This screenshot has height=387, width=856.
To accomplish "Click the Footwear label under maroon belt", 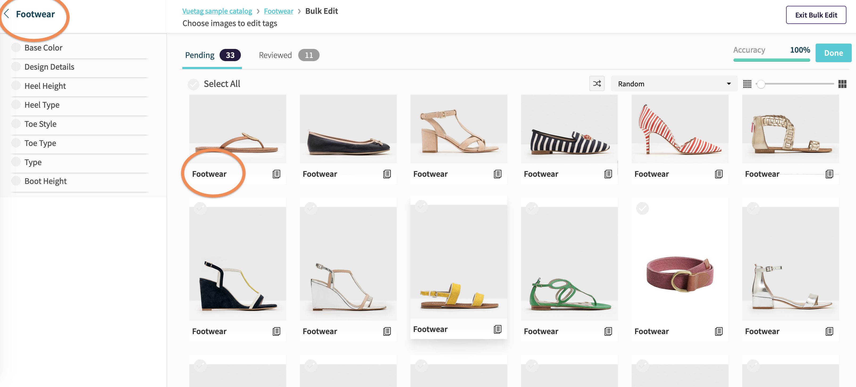I will tap(651, 331).
